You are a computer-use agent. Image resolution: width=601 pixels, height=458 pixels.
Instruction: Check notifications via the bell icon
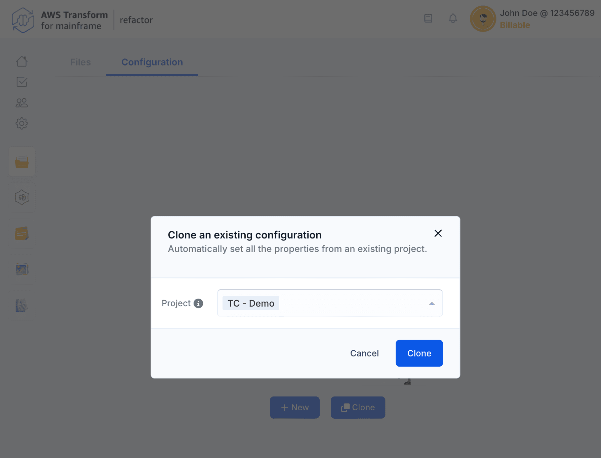point(453,18)
